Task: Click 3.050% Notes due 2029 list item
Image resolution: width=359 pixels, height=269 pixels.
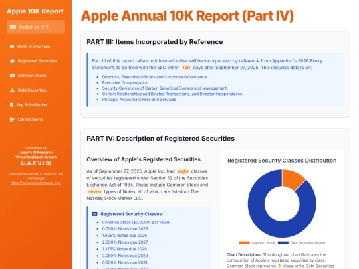Action: point(125,256)
